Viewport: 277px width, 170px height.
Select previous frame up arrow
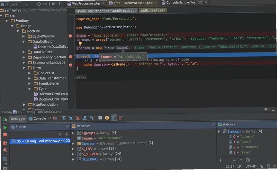coord(60,134)
